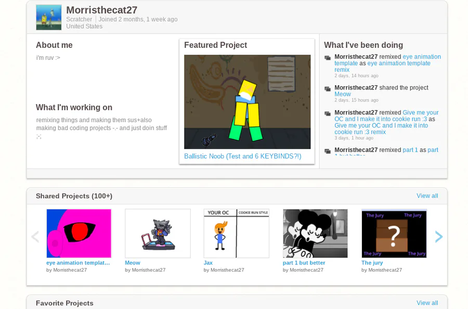Open eye animation template remix activity link
The height and width of the screenshot is (309, 468).
pos(382,66)
